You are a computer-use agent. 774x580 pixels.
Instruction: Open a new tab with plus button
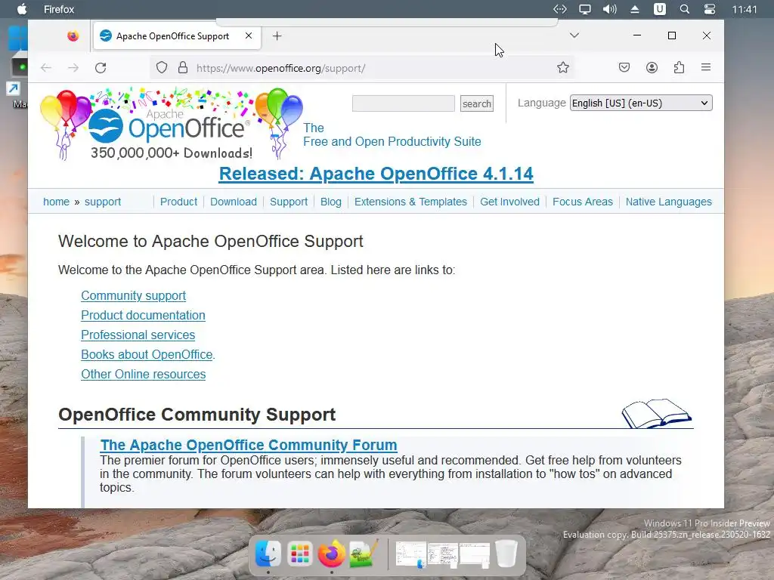coord(277,36)
